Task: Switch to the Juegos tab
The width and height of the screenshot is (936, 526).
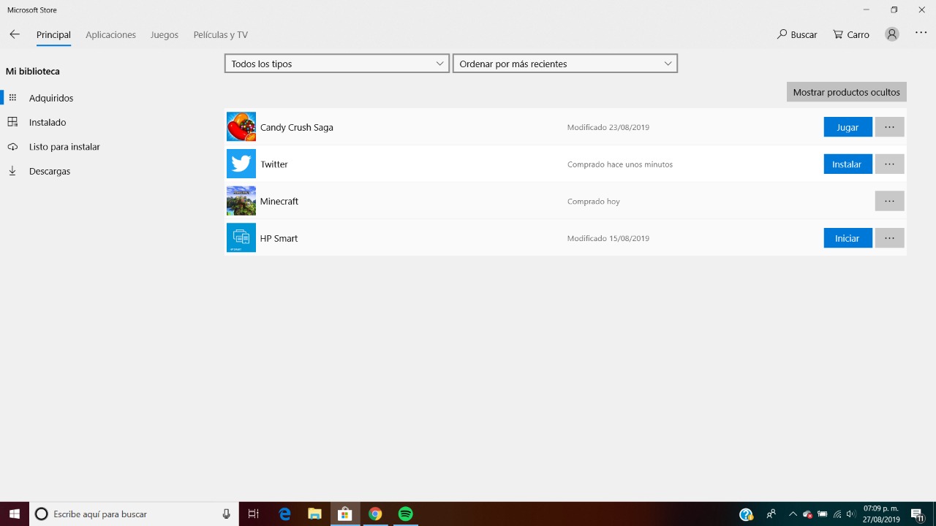Action: click(x=165, y=34)
